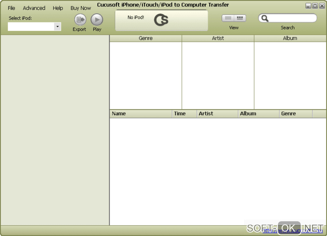327x236 pixels.
Task: Click the Cucusoft CS logo
Action: 161,20
